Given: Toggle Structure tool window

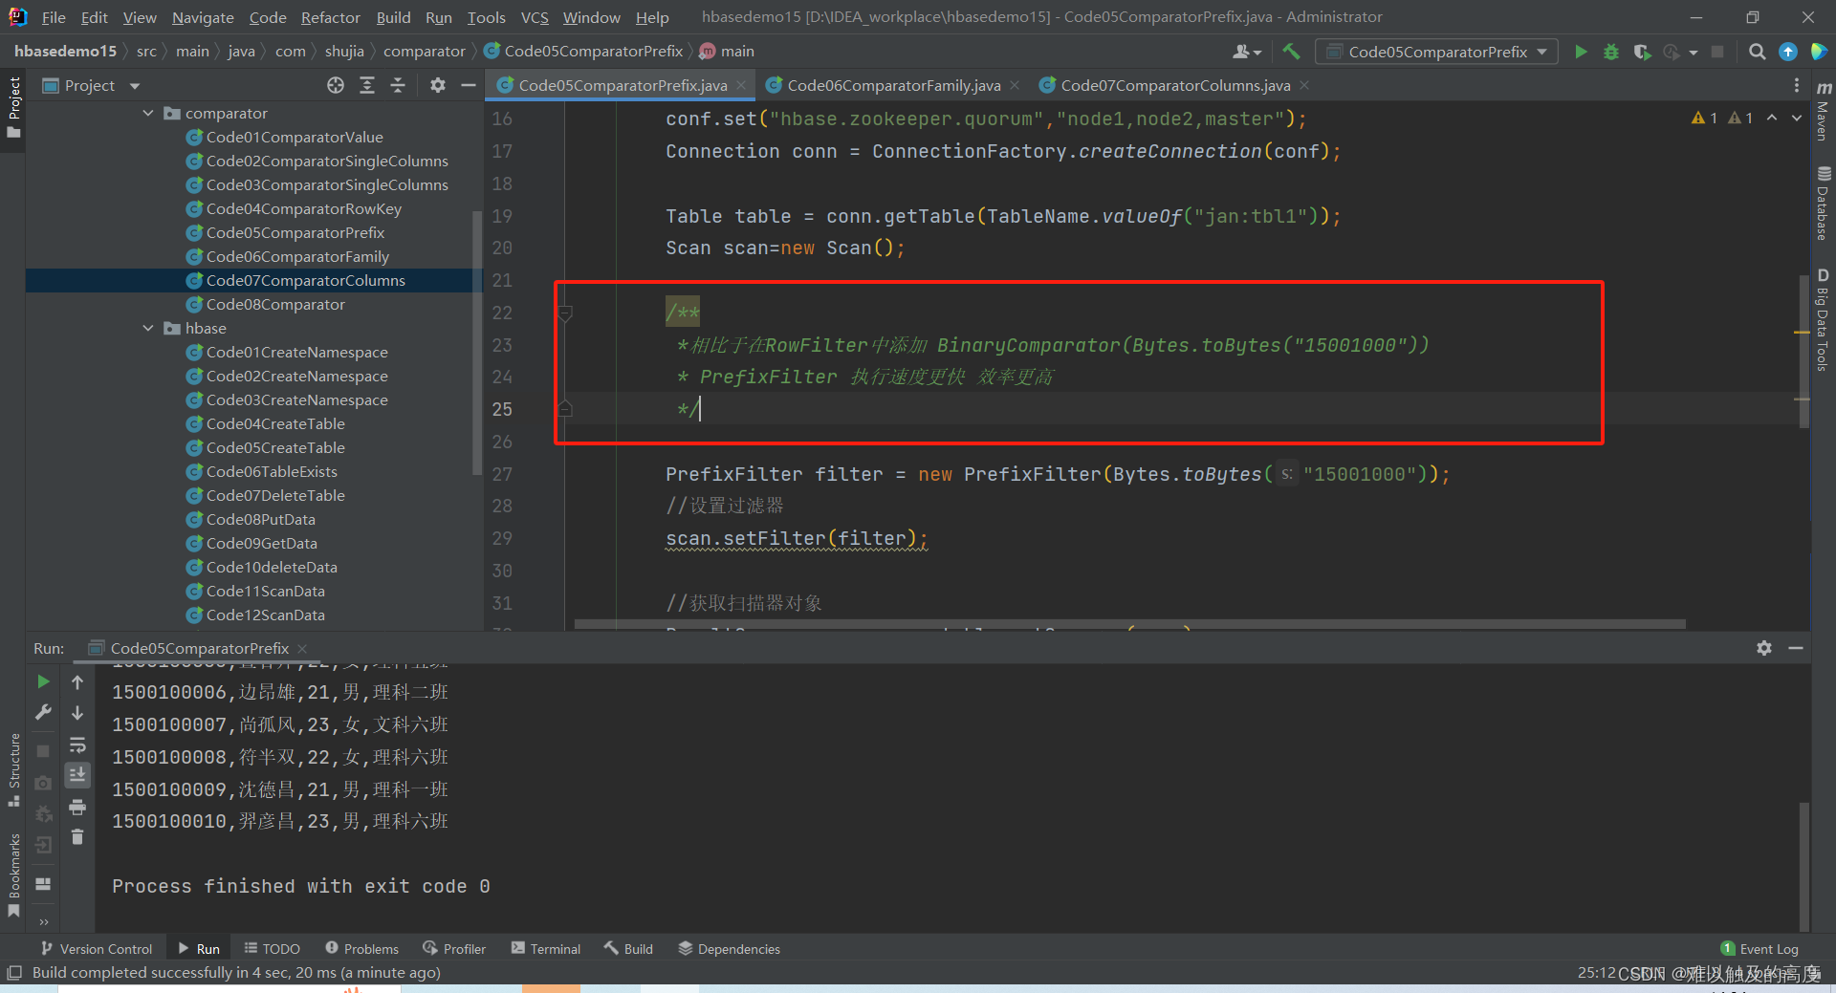Looking at the screenshot, I should [14, 769].
